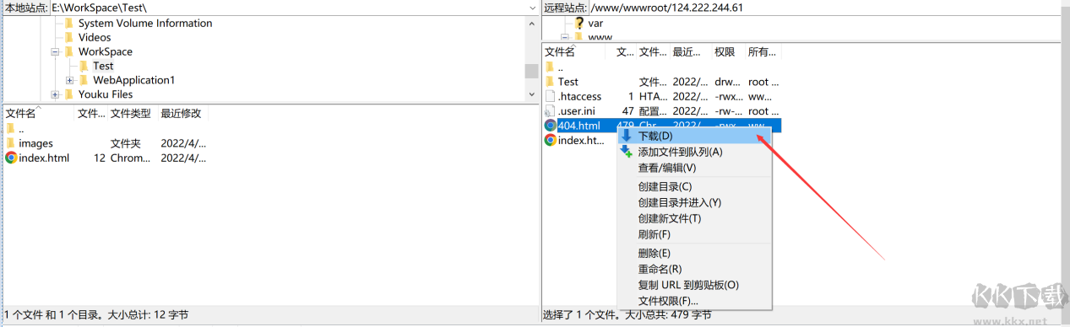The width and height of the screenshot is (1070, 327).
Task: Choose 下载(D) from the context menu
Action: coord(693,135)
